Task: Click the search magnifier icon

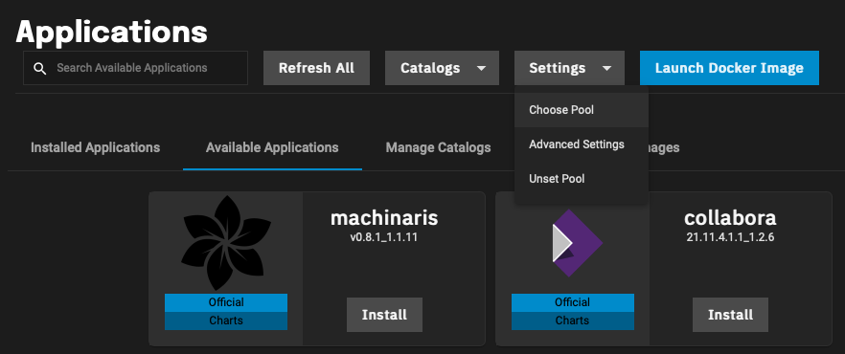Action: click(x=39, y=68)
